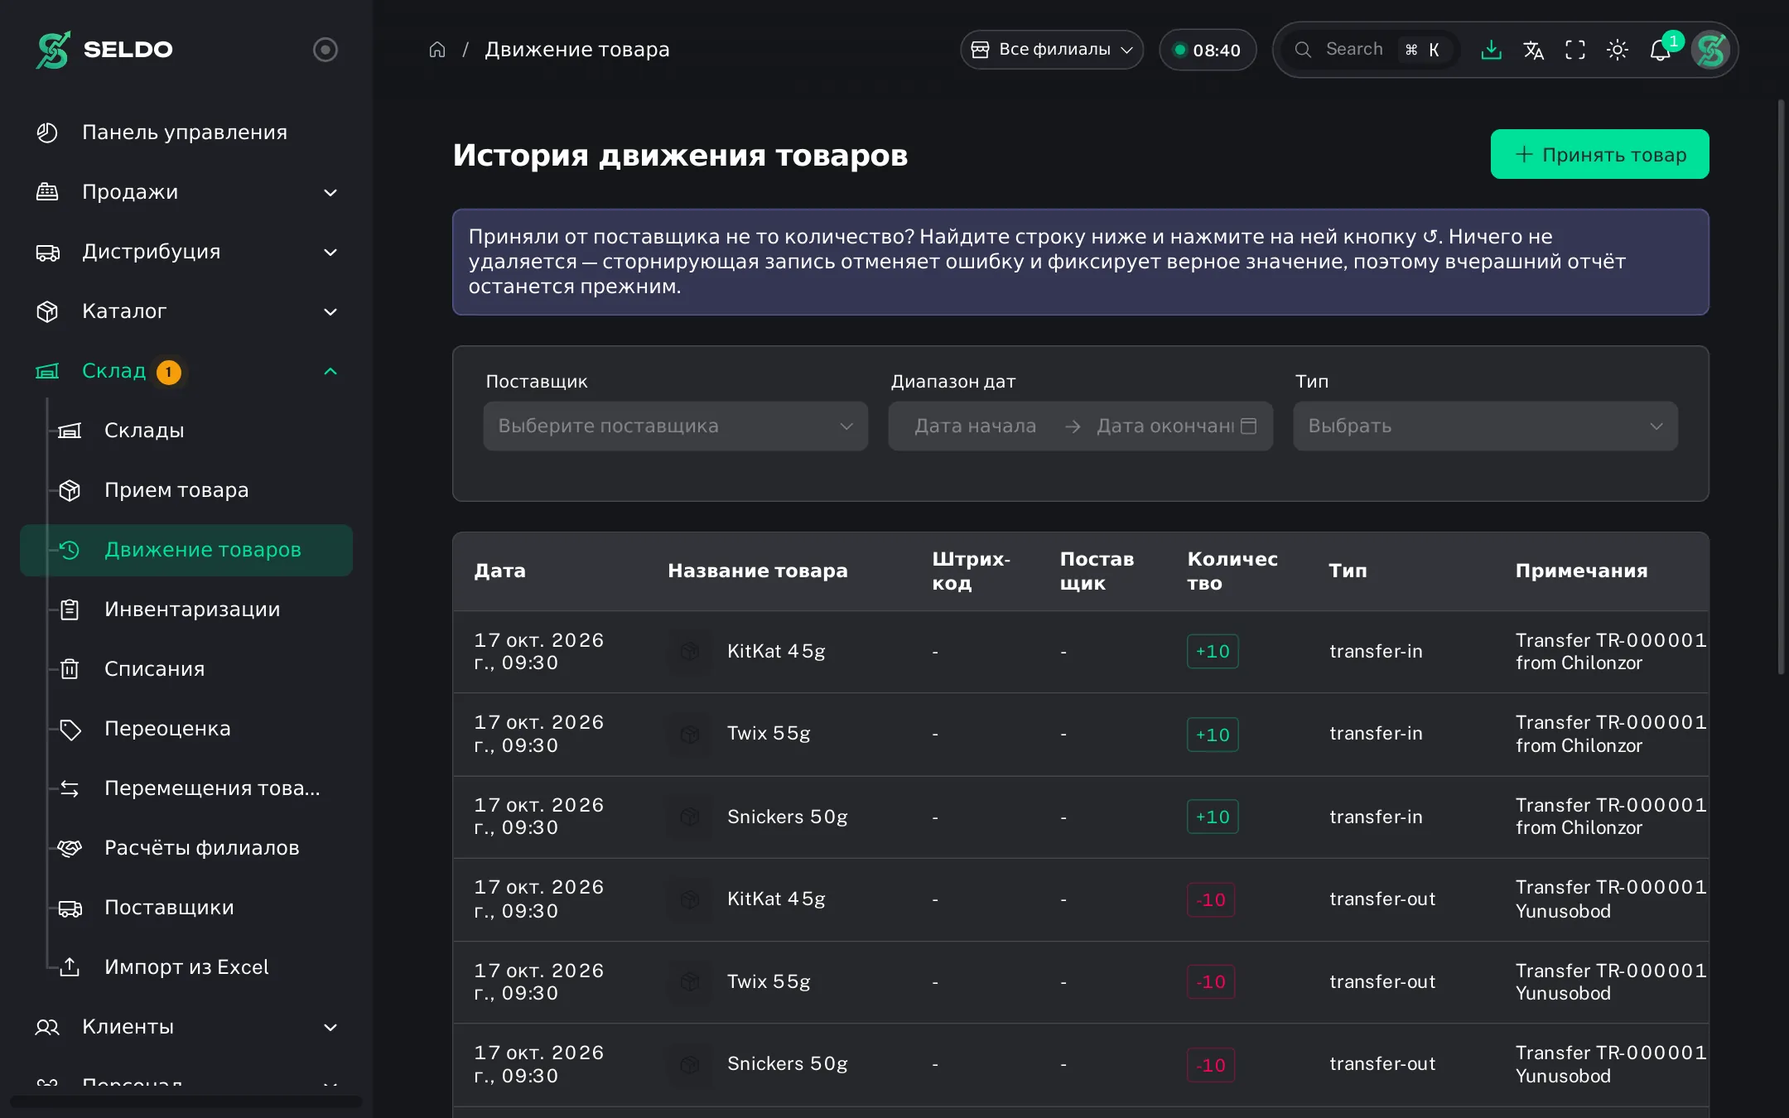Click the Дата начала field
Image resolution: width=1789 pixels, height=1118 pixels.
coord(975,426)
